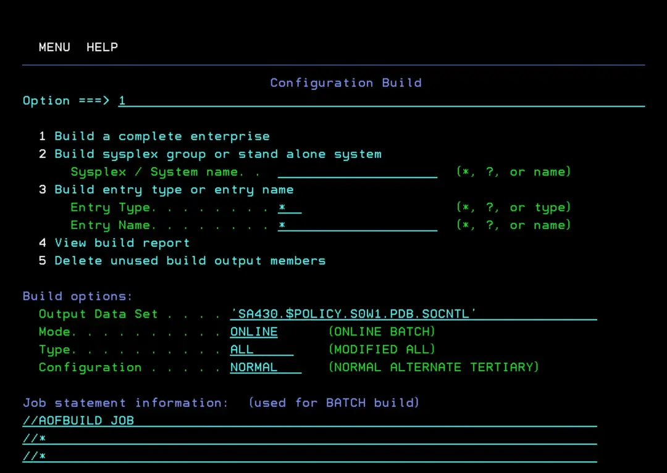Click the Configuration field showing NORMAL
The height and width of the screenshot is (473, 667).
tap(266, 368)
